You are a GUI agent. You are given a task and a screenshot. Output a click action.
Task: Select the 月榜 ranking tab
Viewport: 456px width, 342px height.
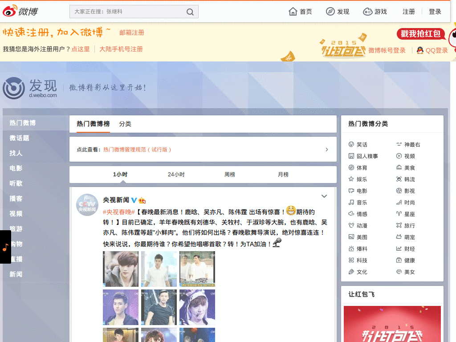283,175
